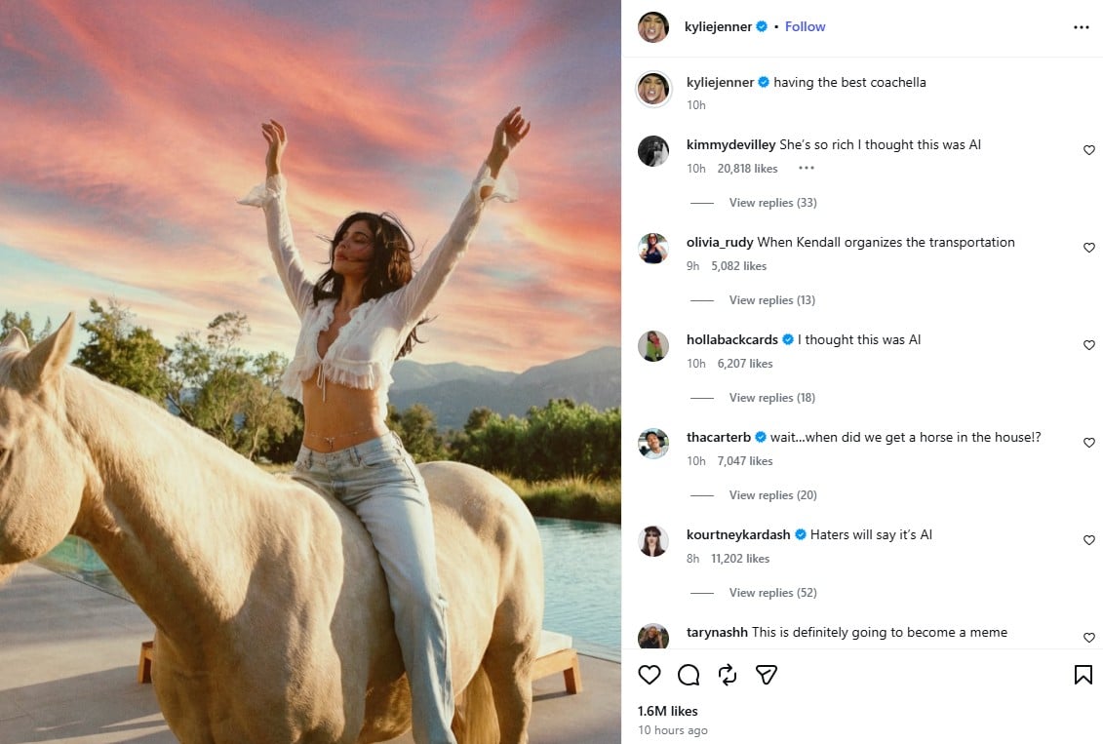Open the post options three-dot menu
Viewport: 1103px width, 744px height.
[1081, 27]
